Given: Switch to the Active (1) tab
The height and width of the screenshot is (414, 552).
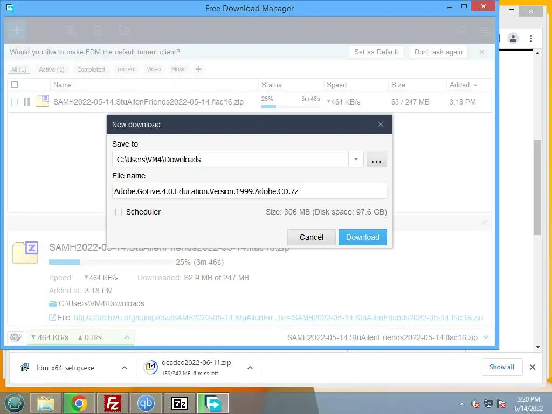Looking at the screenshot, I should 52,70.
